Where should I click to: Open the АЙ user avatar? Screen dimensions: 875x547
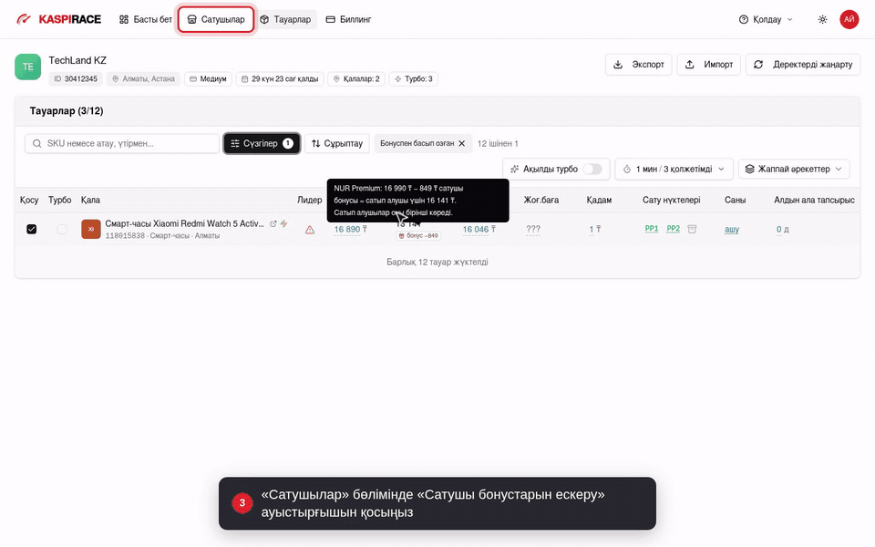(849, 19)
